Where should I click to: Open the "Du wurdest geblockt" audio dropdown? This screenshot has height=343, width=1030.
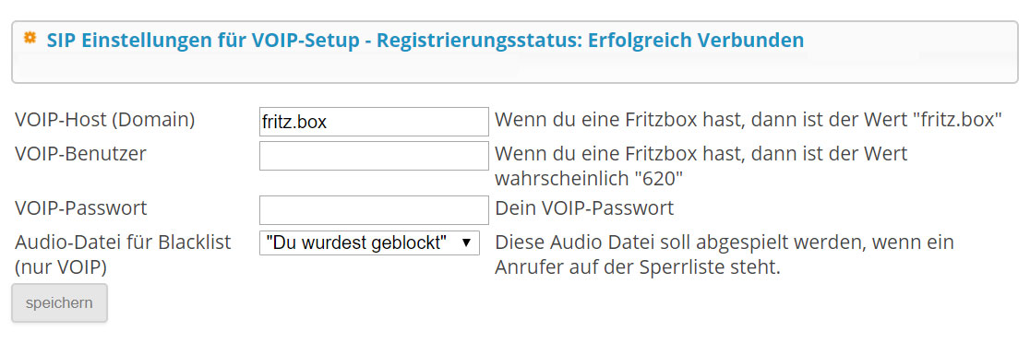click(x=369, y=242)
